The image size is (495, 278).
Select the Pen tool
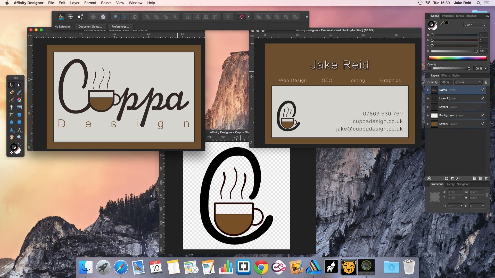pyautogui.click(x=11, y=92)
